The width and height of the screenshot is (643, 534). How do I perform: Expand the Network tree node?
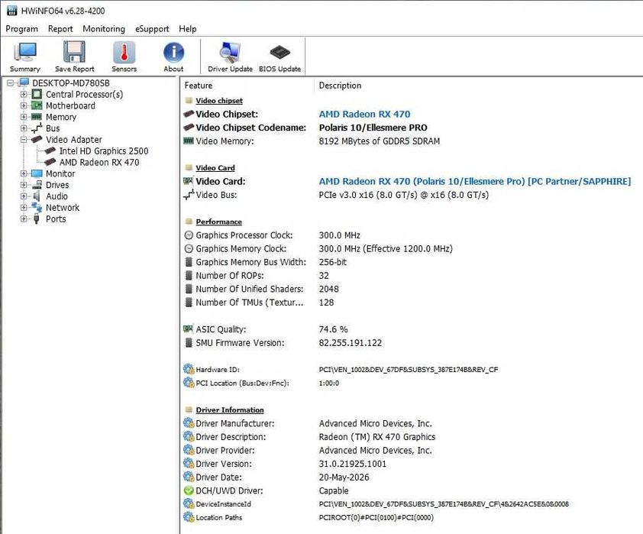tap(24, 208)
